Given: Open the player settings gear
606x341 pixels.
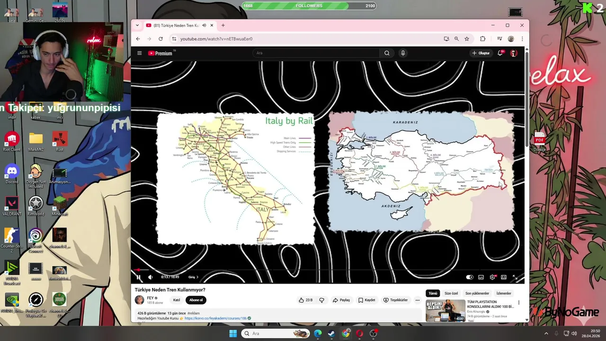Looking at the screenshot, I should [x=492, y=277].
